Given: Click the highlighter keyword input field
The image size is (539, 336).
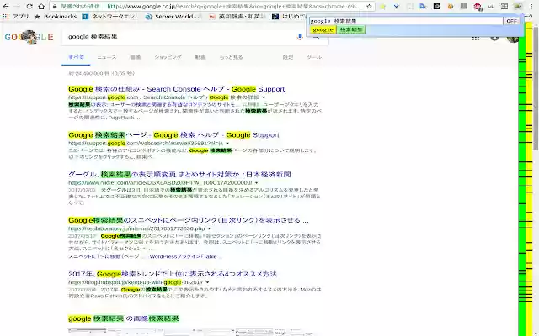Looking at the screenshot, I should click(406, 21).
